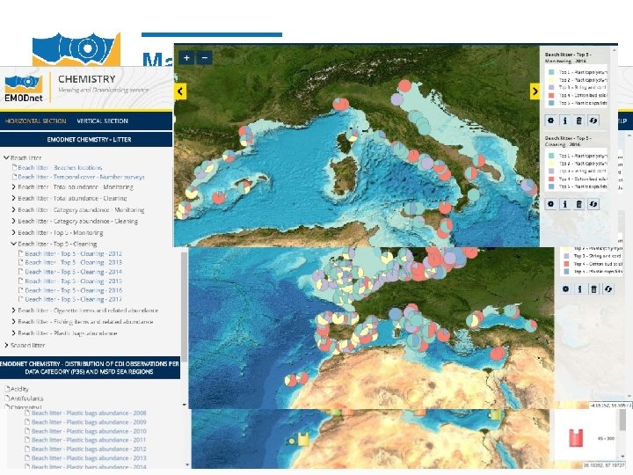
Task: Open Plastic bags abundance - 2009 layer
Action: tap(89, 422)
